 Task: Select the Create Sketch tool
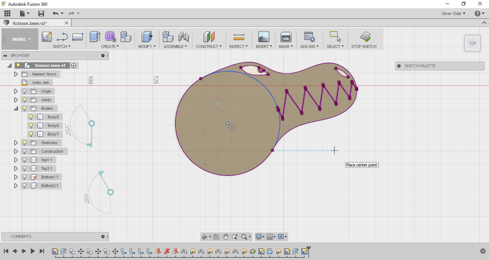(47, 37)
